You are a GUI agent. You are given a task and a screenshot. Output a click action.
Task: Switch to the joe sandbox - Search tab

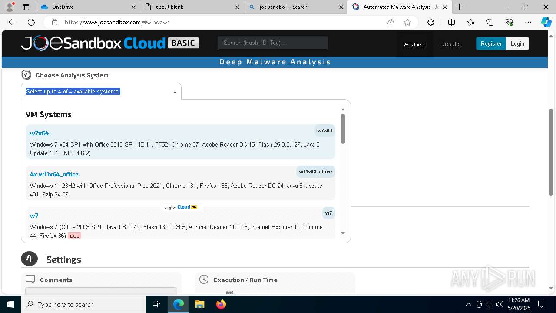[295, 7]
